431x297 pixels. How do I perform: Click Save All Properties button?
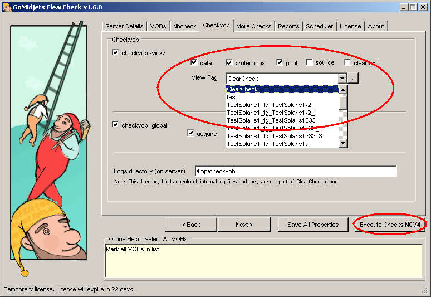(313, 225)
